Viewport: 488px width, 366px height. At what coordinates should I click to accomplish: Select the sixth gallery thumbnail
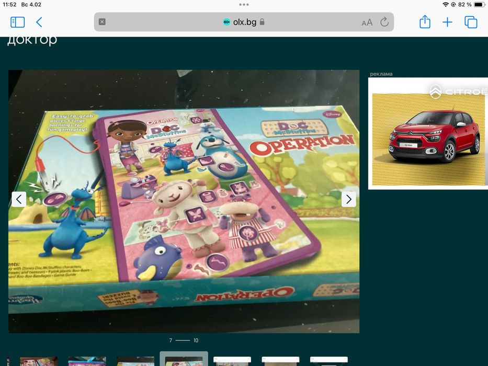(280, 361)
